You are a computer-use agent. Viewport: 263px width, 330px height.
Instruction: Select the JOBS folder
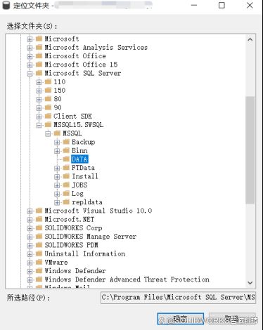79,185
